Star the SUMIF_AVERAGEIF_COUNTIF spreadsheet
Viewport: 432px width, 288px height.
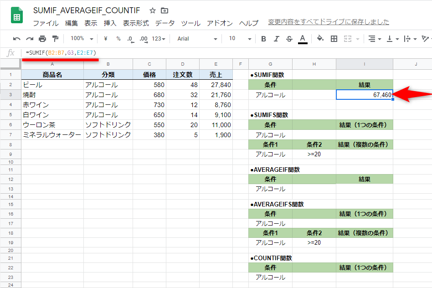[152, 10]
